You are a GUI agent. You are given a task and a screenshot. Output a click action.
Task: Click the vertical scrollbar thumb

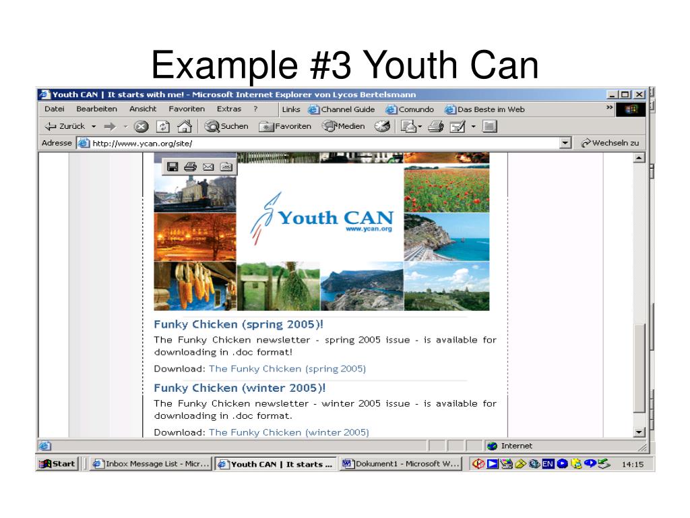pyautogui.click(x=640, y=368)
